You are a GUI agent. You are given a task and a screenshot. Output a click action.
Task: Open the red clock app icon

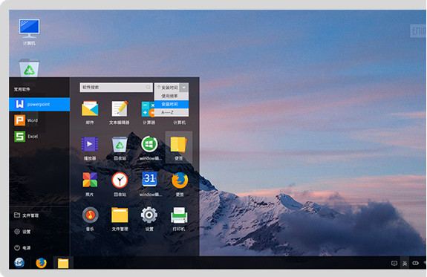coord(120,180)
